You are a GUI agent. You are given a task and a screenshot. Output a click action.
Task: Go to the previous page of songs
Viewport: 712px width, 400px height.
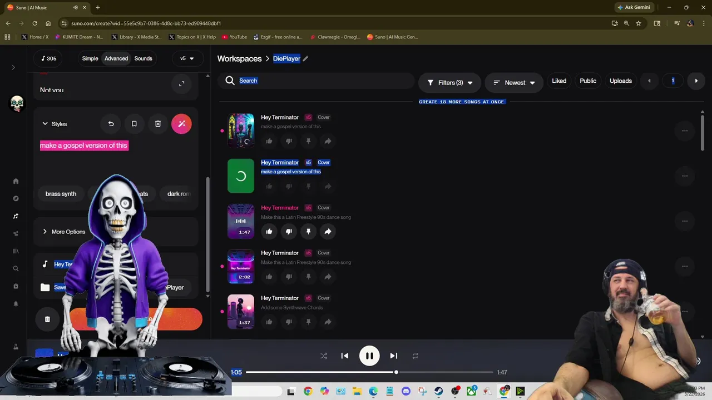pyautogui.click(x=649, y=81)
